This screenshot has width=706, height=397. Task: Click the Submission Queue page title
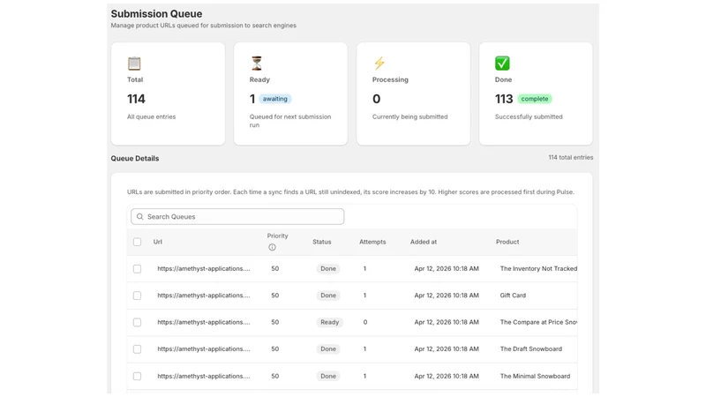156,14
